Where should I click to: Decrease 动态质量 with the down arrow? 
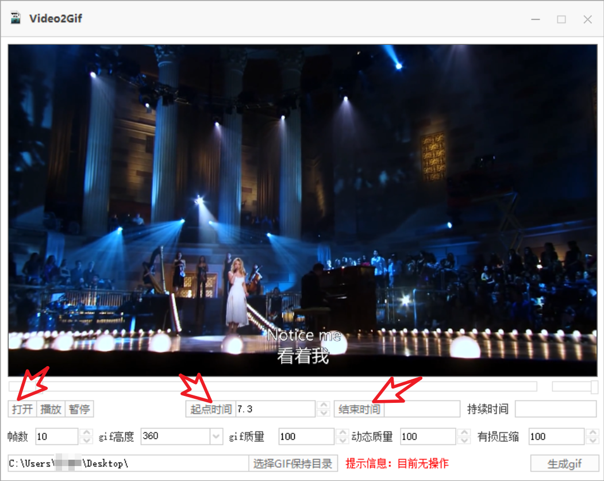(464, 441)
